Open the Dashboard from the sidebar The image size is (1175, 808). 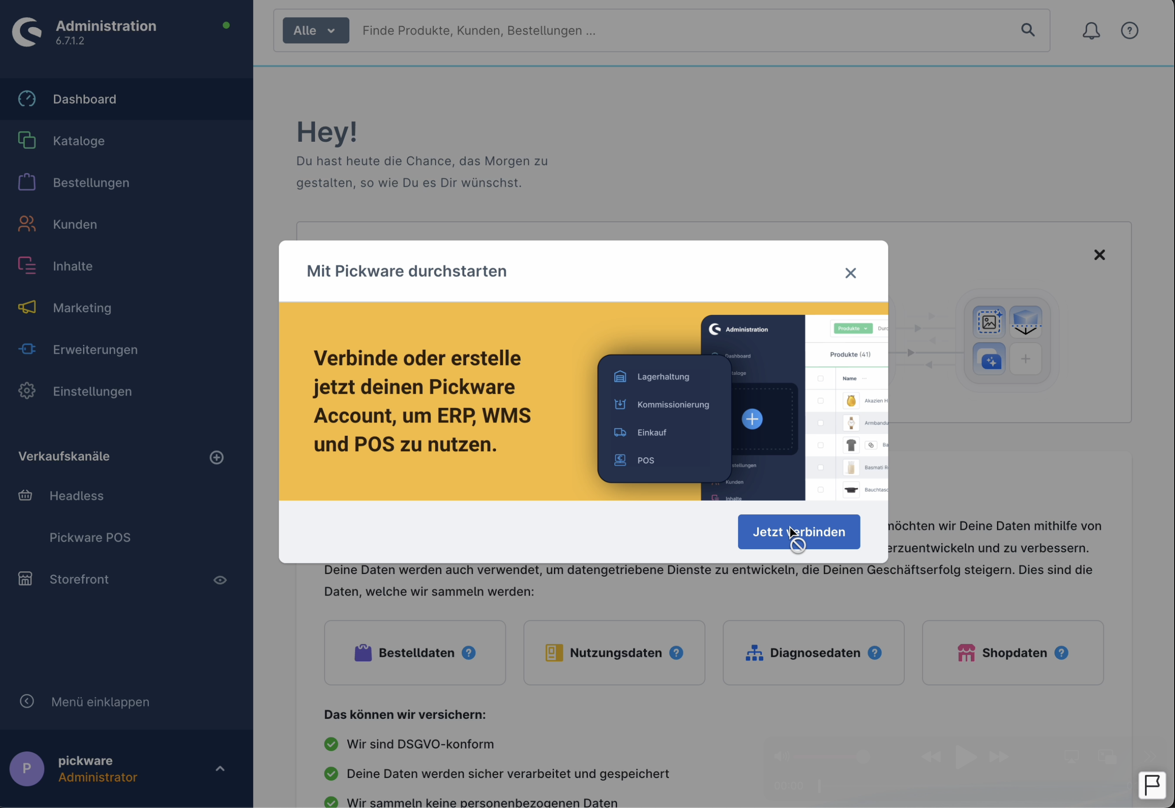[x=126, y=99]
